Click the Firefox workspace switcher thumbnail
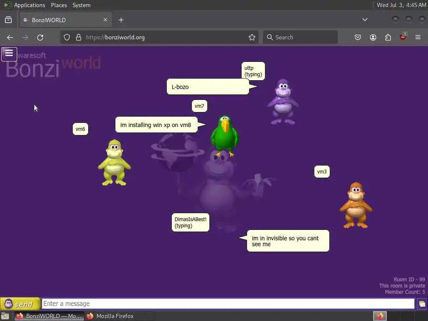This screenshot has width=428, height=321. pos(380,316)
